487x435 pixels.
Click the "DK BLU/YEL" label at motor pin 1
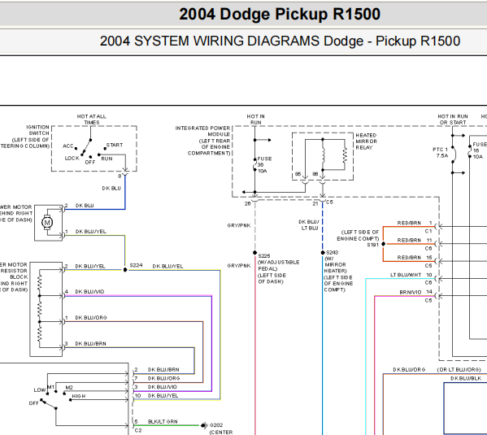pos(91,232)
